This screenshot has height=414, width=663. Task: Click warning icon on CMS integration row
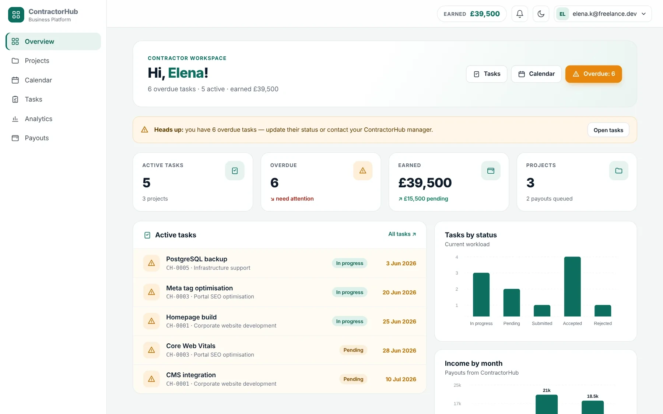151,379
